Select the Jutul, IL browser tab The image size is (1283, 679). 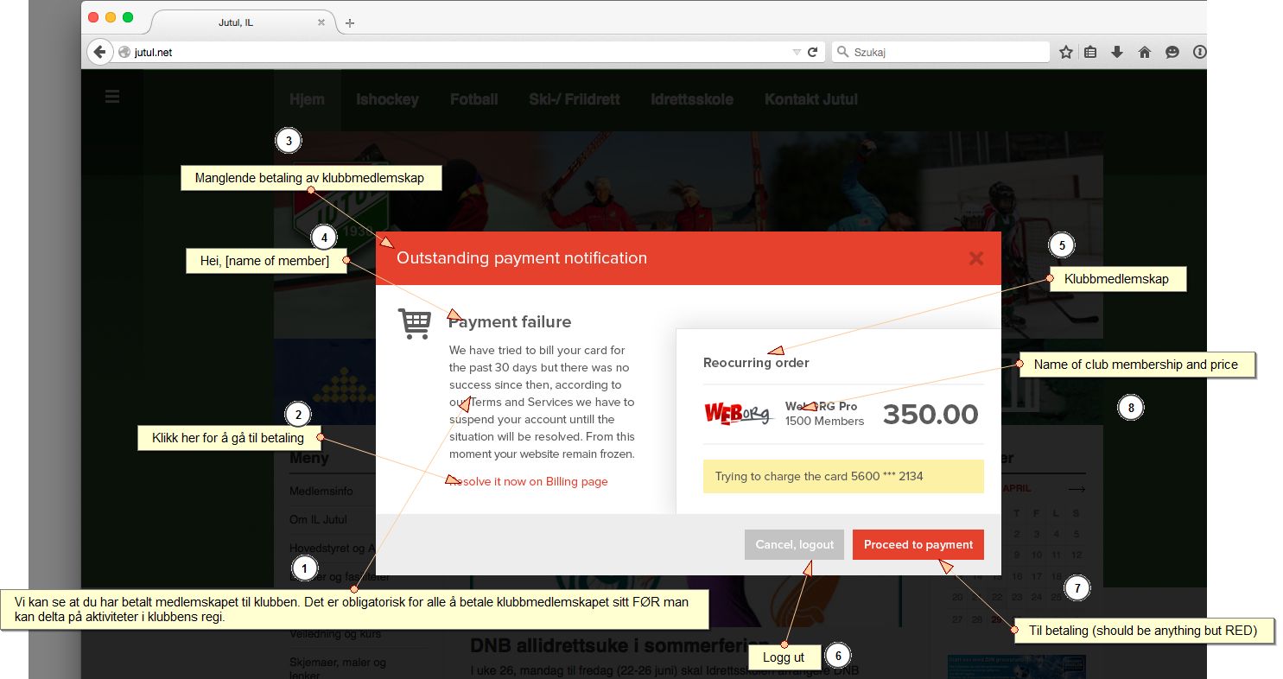(236, 22)
